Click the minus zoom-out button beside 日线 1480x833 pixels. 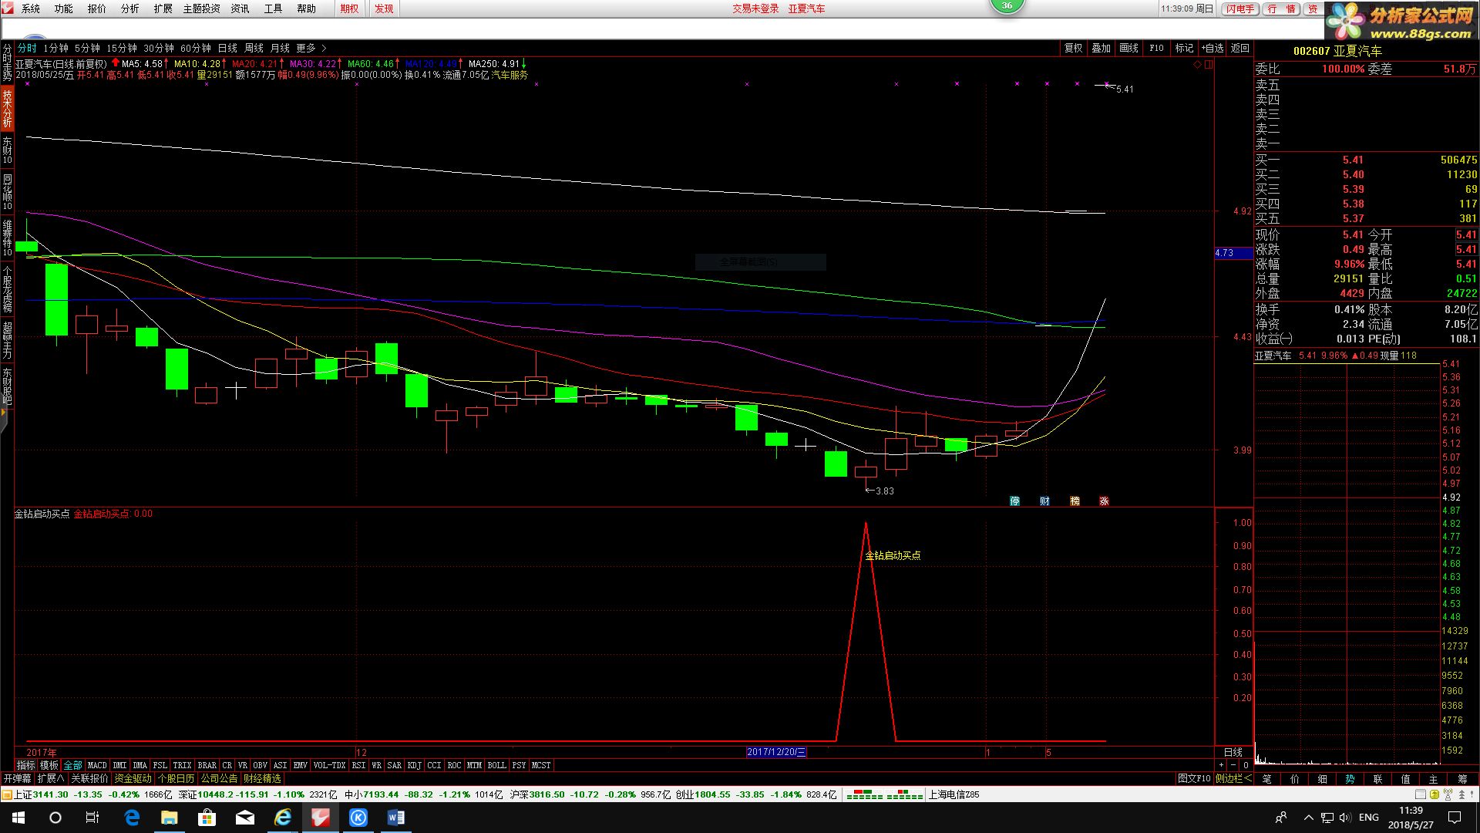click(1233, 765)
